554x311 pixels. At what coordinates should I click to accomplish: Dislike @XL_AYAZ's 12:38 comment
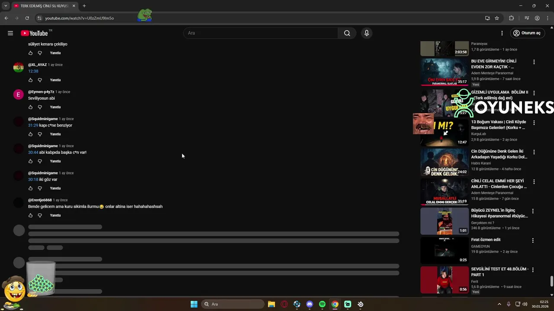coord(40,80)
